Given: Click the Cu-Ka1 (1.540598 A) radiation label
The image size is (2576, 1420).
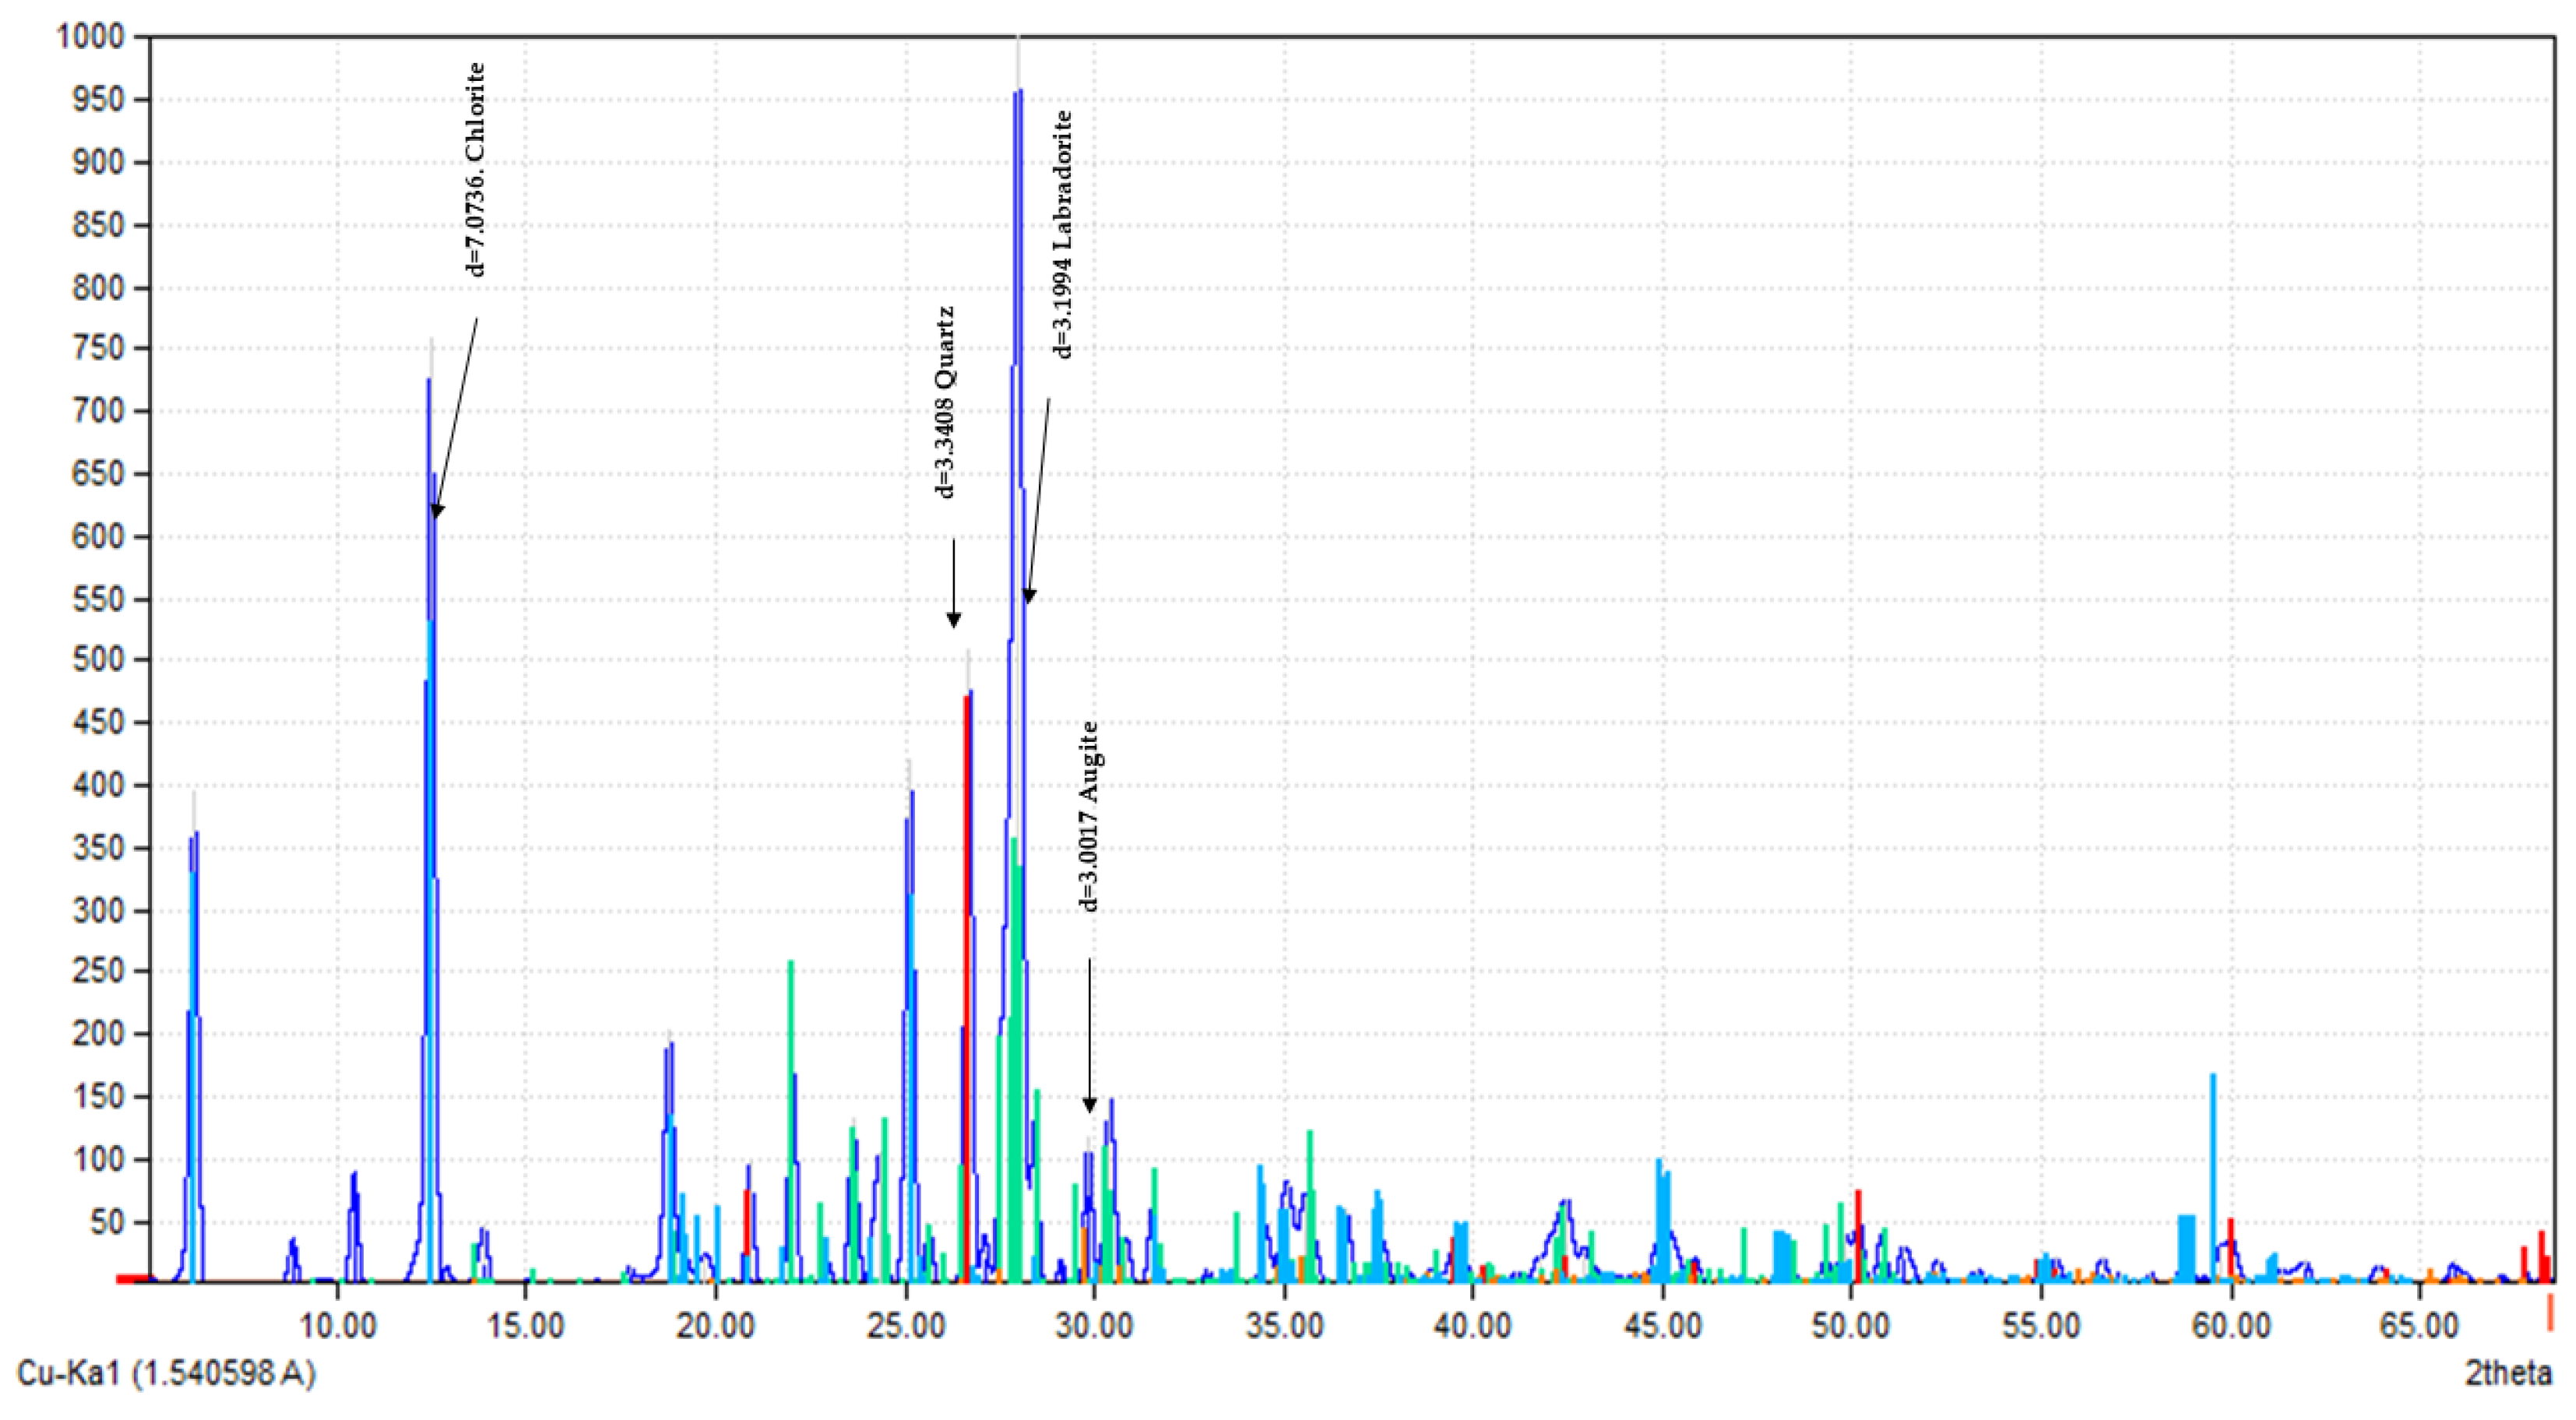Looking at the screenshot, I should coord(166,1374).
